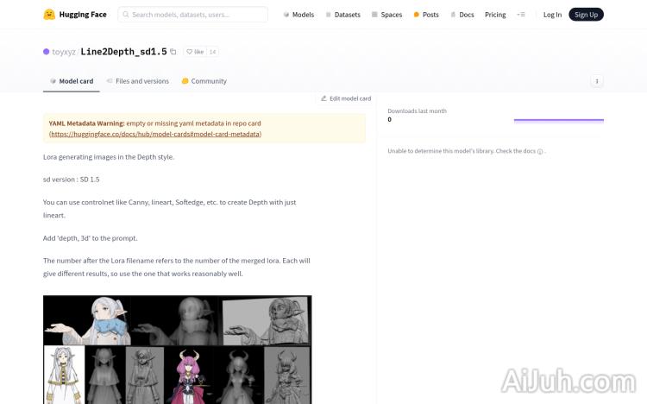
Task: Expand the additional navigation menu icon
Action: (x=520, y=15)
